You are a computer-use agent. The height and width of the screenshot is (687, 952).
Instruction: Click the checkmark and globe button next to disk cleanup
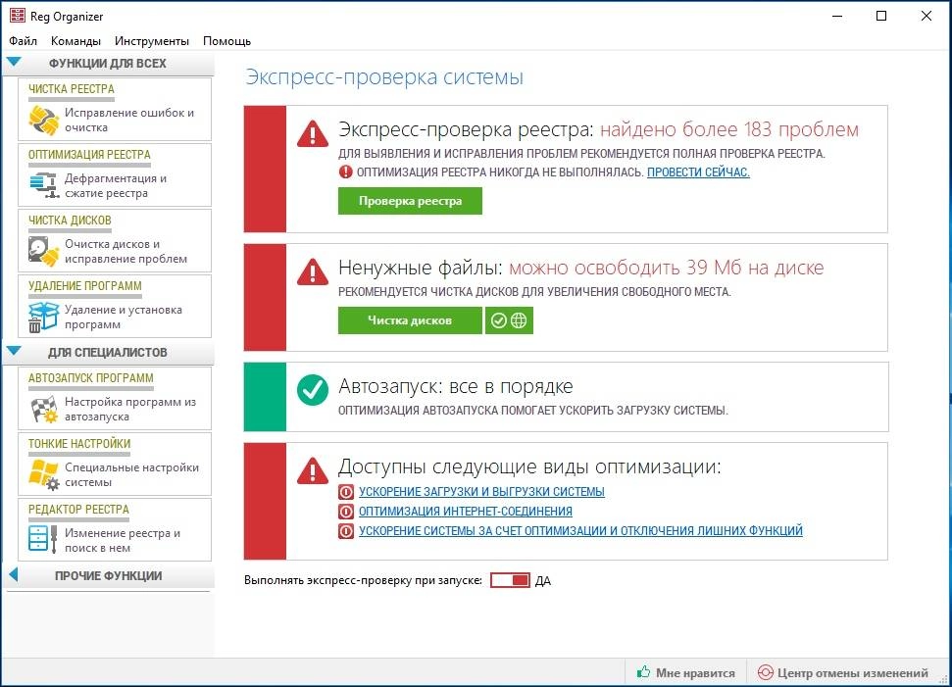(x=509, y=320)
